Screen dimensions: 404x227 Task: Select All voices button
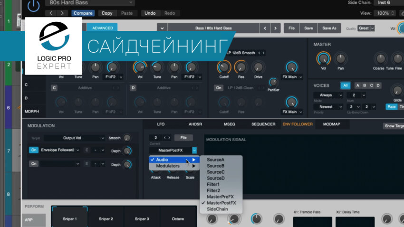coord(345,85)
